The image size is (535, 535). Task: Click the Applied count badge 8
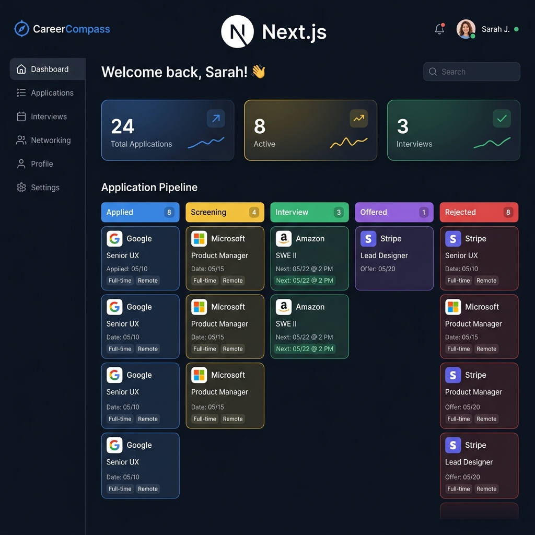(169, 212)
